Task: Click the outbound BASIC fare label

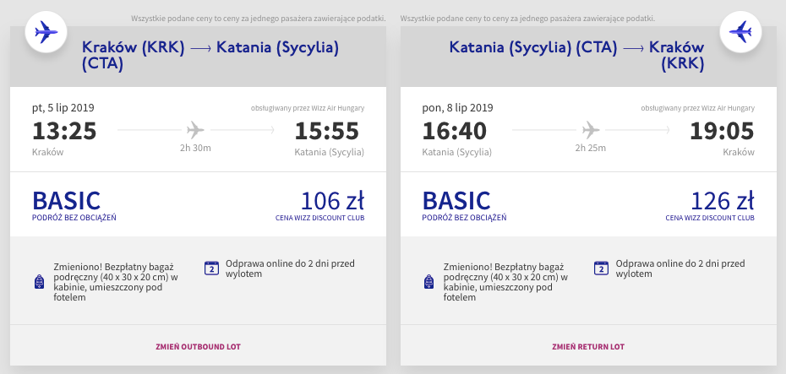Action: point(67,201)
